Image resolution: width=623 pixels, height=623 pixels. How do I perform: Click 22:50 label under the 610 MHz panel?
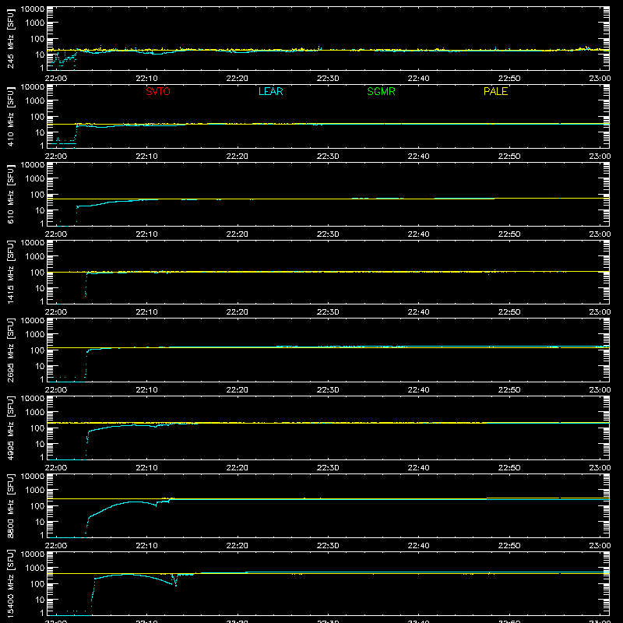(509, 234)
